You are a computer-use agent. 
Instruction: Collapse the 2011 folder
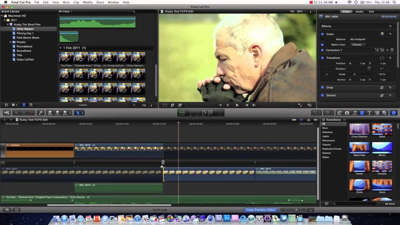[x=5, y=20]
